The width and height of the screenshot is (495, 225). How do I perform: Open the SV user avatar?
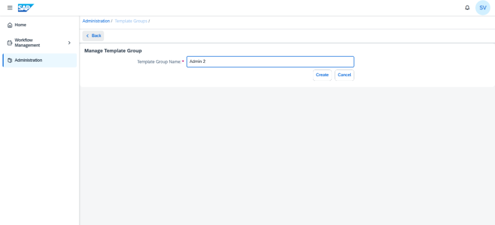click(x=483, y=8)
